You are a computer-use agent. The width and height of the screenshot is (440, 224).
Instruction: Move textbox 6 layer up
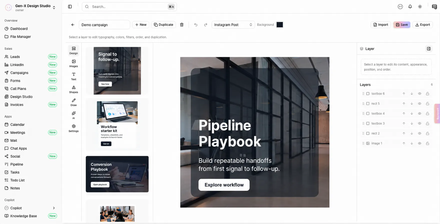pos(404,94)
